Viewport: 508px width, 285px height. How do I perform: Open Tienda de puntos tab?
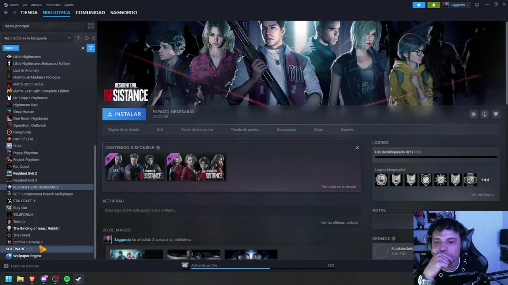(x=245, y=129)
